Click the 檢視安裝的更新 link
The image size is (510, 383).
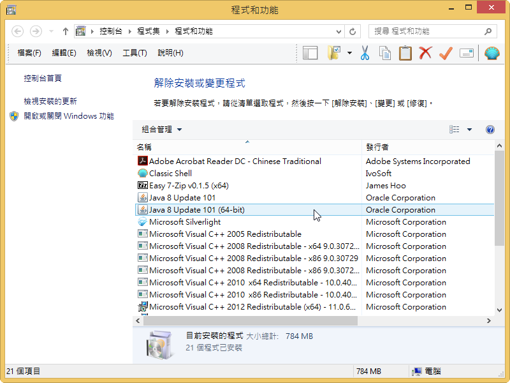(x=50, y=101)
